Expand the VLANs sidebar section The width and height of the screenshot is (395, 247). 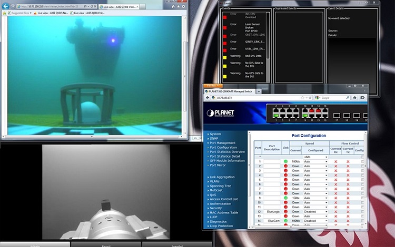(x=213, y=181)
